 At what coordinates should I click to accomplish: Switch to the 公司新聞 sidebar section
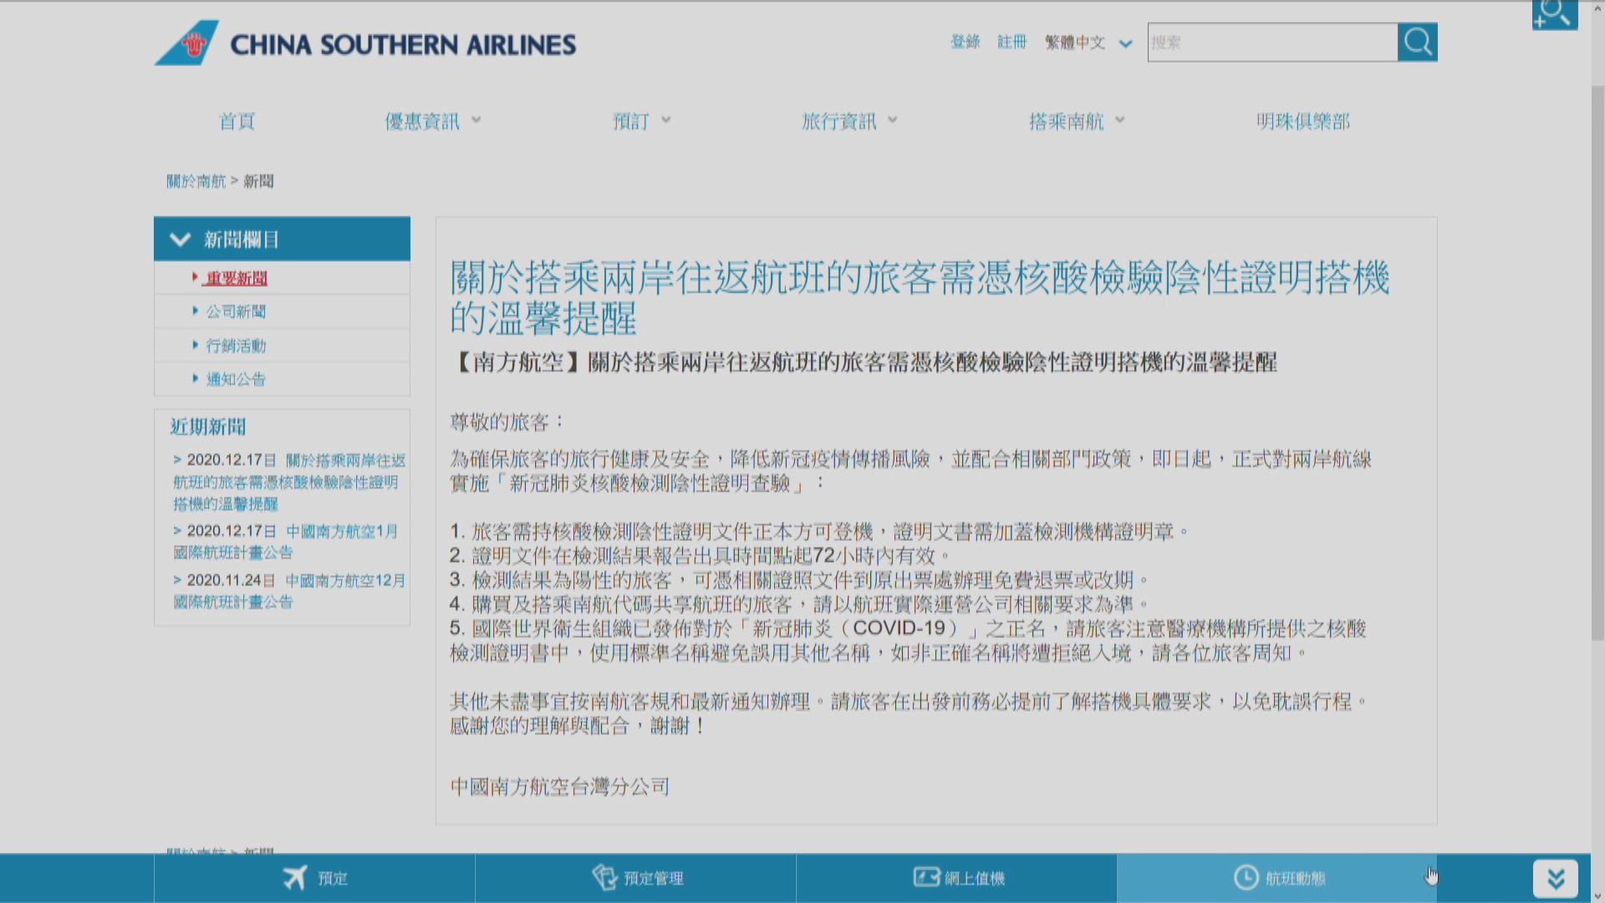coord(235,311)
